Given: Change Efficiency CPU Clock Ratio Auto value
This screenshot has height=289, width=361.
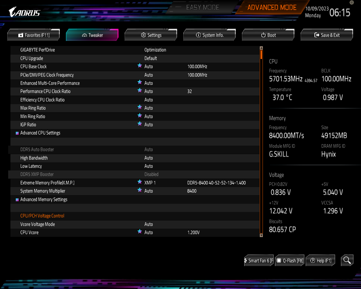Looking at the screenshot, I should pos(149,100).
